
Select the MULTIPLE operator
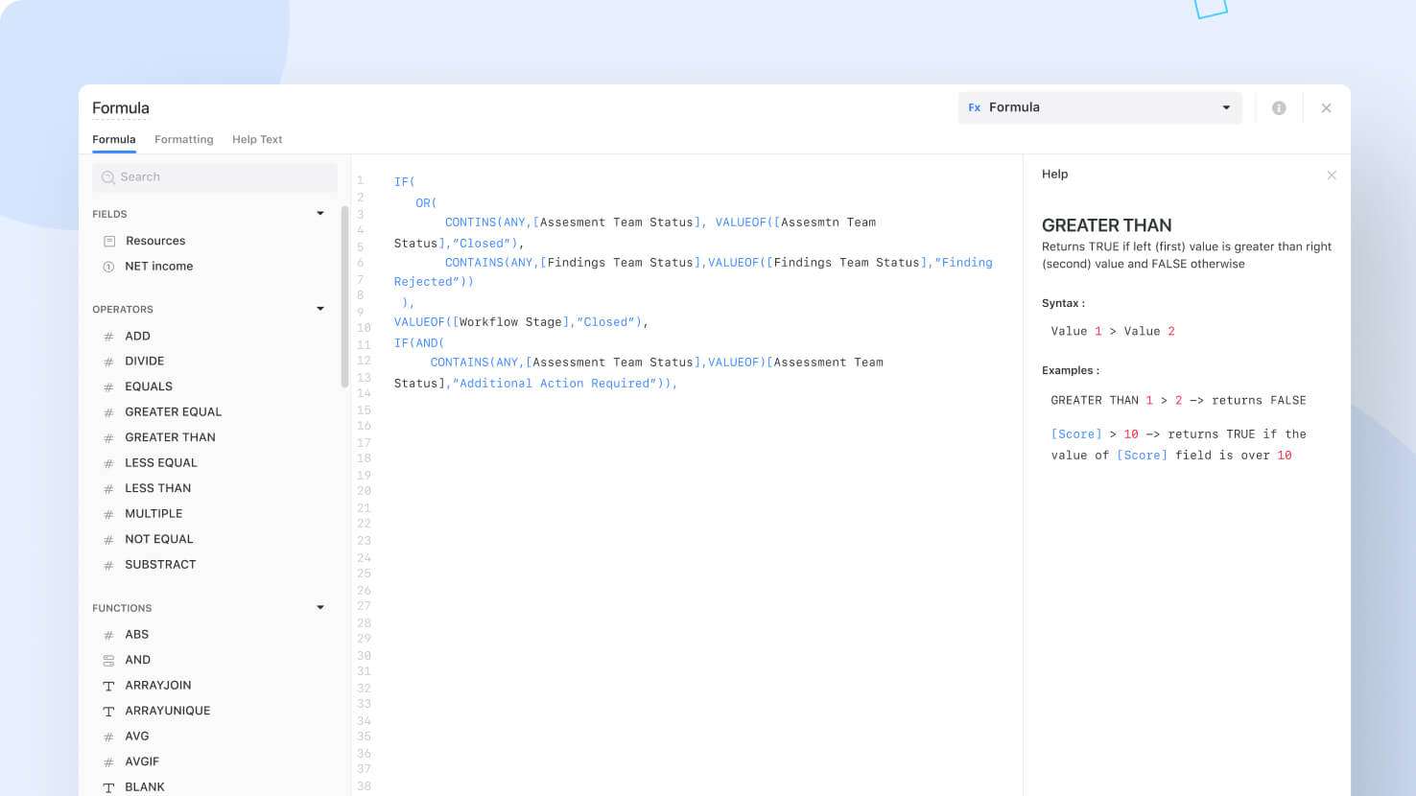point(153,513)
